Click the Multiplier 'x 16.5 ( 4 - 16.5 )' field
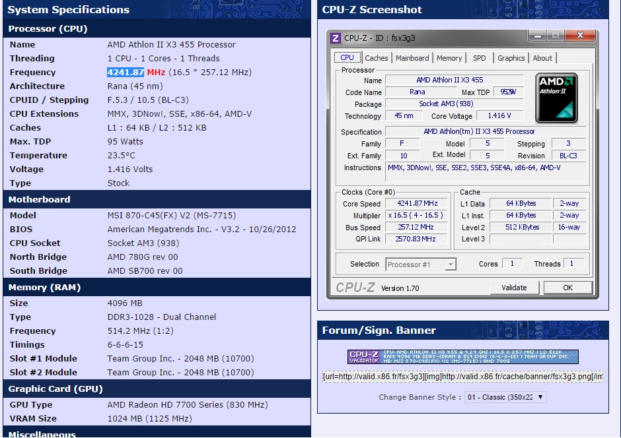Viewport: 621px width, 438px height. (x=417, y=216)
